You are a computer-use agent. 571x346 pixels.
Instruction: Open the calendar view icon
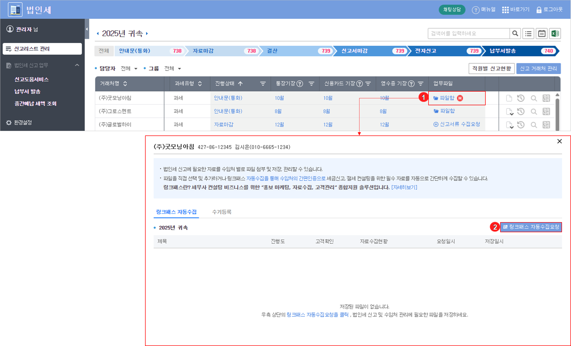(x=542, y=34)
